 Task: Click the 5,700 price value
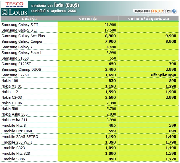click(x=111, y=109)
